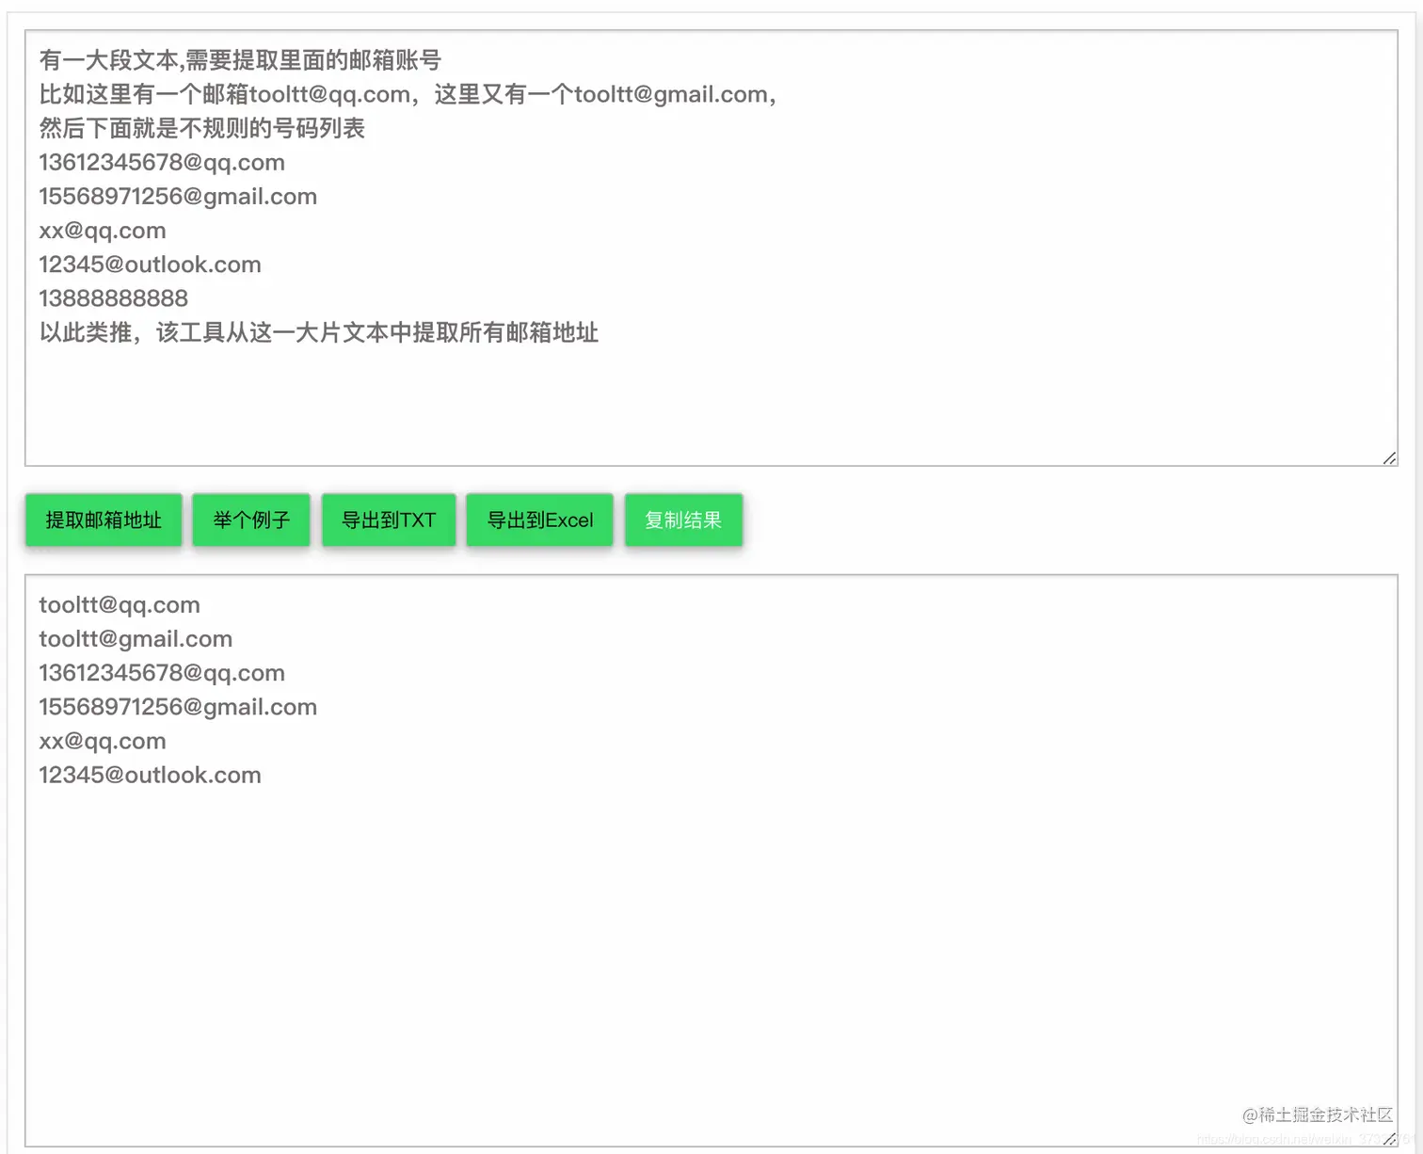1423x1154 pixels.
Task: Select 15568971256@gmail.com in the result list
Action: click(177, 706)
